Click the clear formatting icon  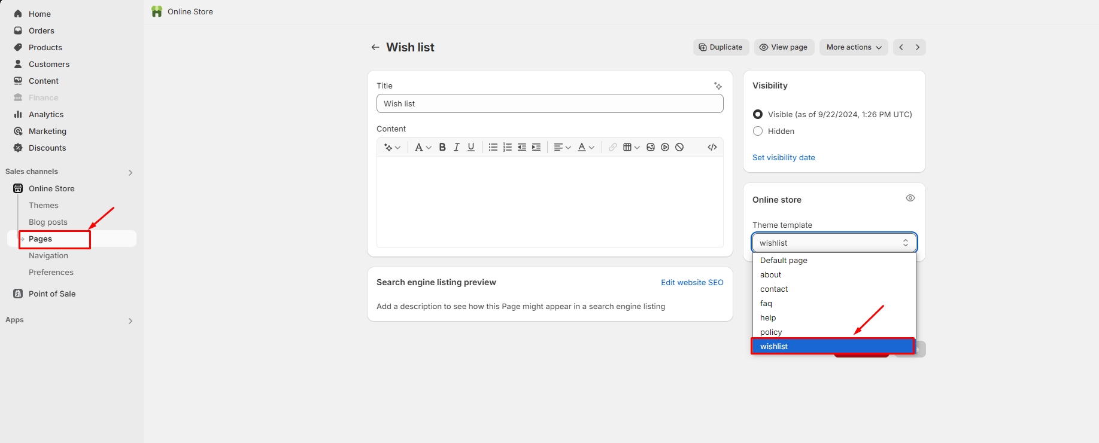tap(679, 147)
